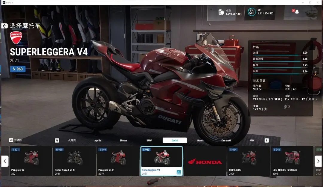Open the LV 500 level circle
Viewport: 323px width, 187px height.
coord(252,12)
